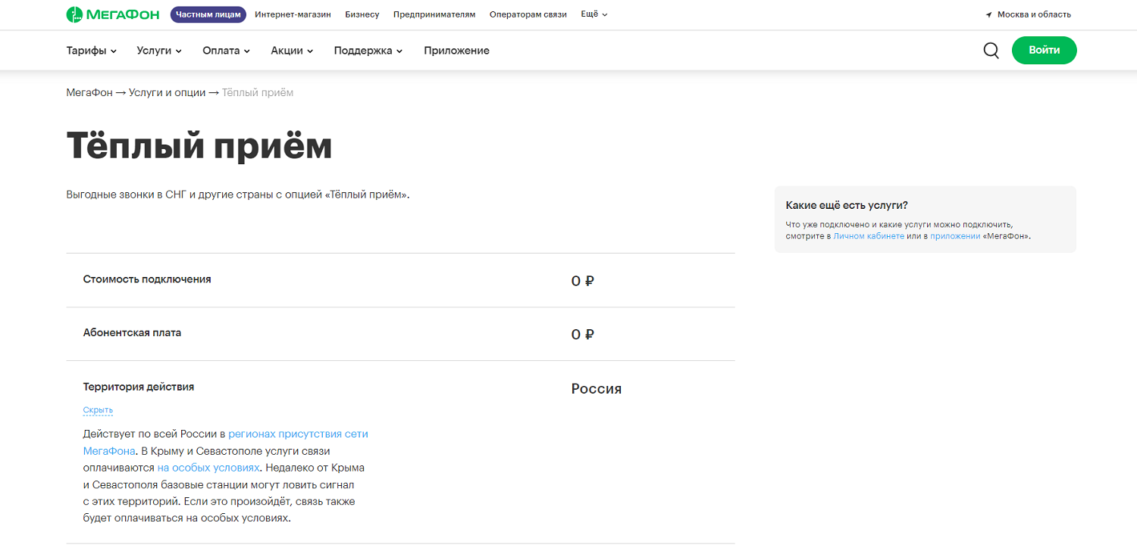The width and height of the screenshot is (1137, 554).
Task: Click the 0 ₽ value for Абонентская плата
Action: [582, 335]
